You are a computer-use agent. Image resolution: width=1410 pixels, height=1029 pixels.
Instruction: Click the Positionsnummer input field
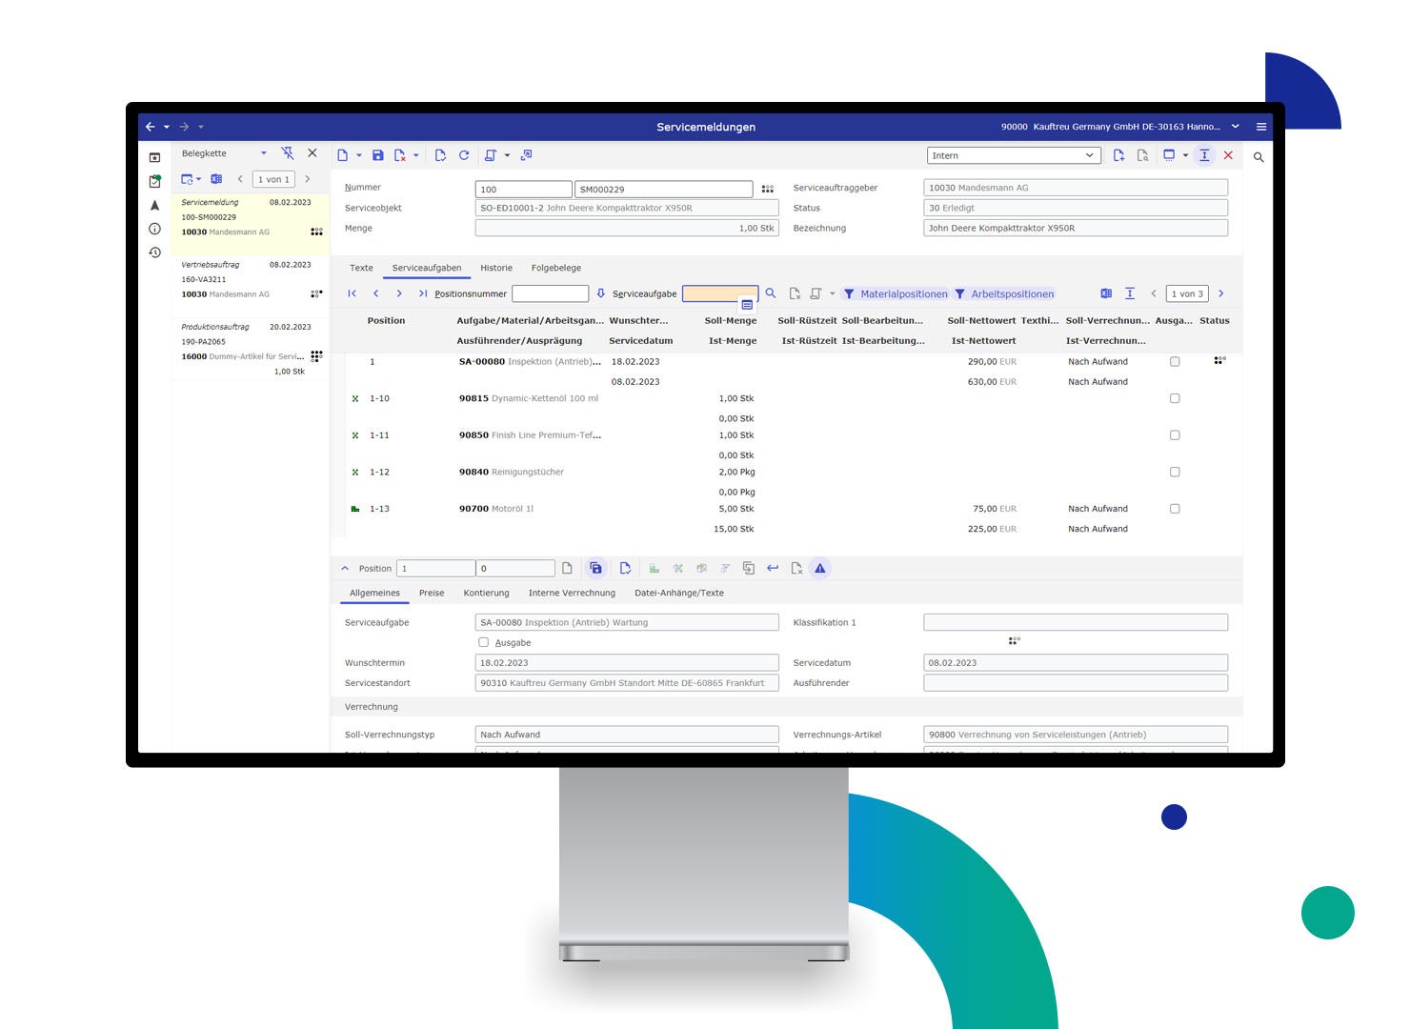click(551, 293)
